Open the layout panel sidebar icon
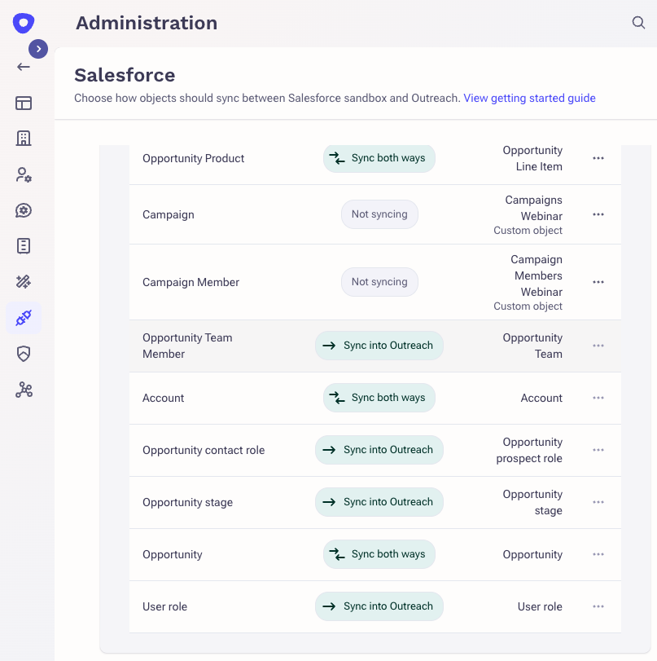The image size is (657, 661). [x=24, y=103]
